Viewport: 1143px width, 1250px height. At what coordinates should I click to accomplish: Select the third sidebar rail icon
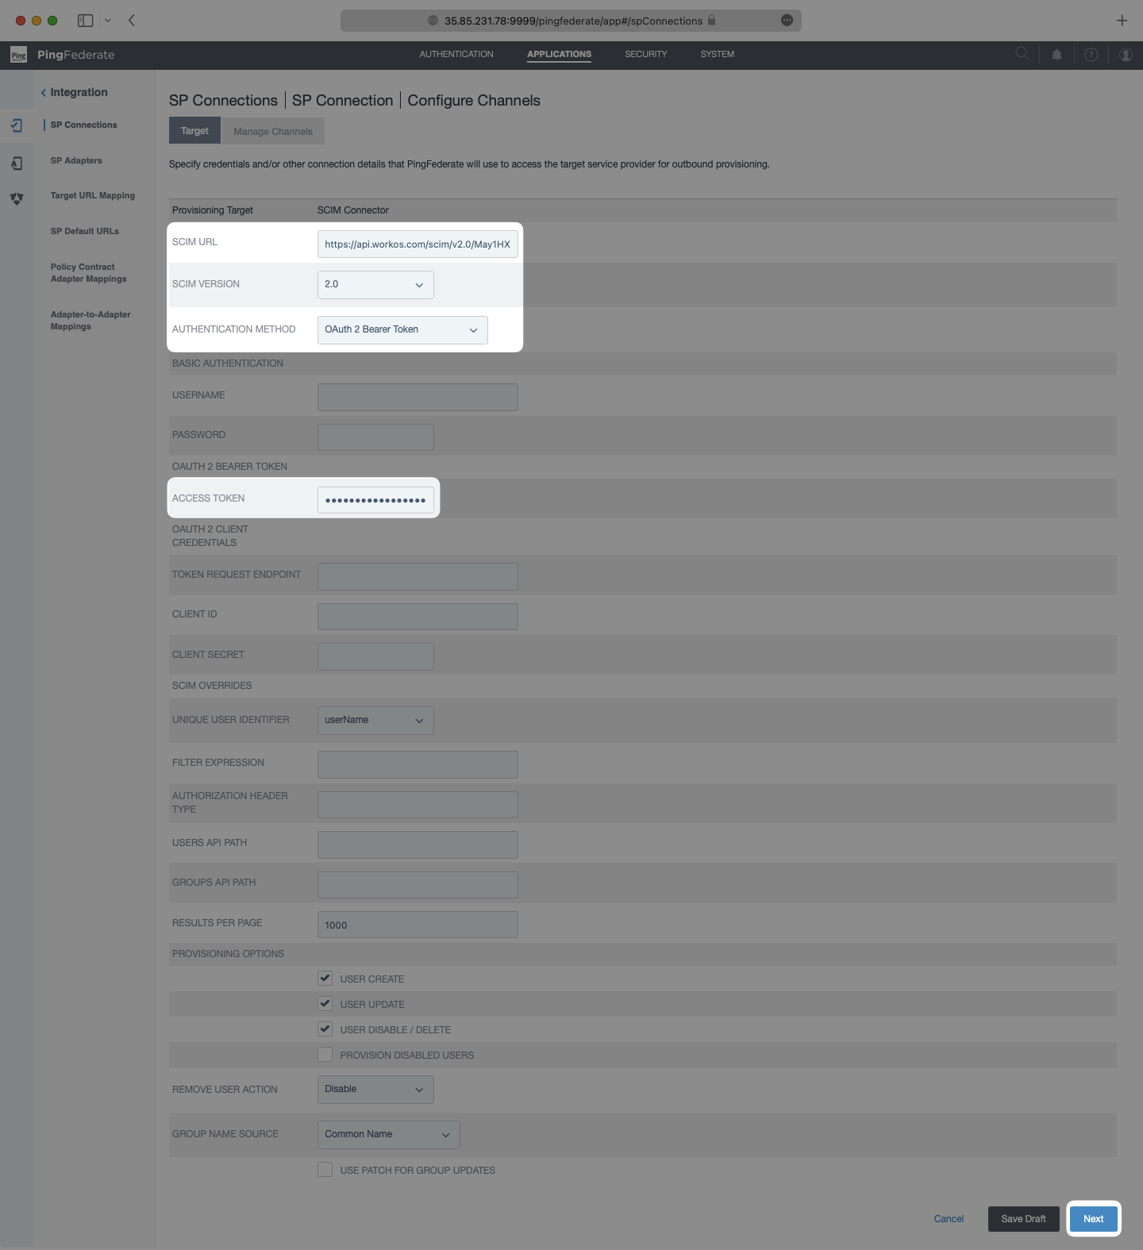click(x=17, y=198)
